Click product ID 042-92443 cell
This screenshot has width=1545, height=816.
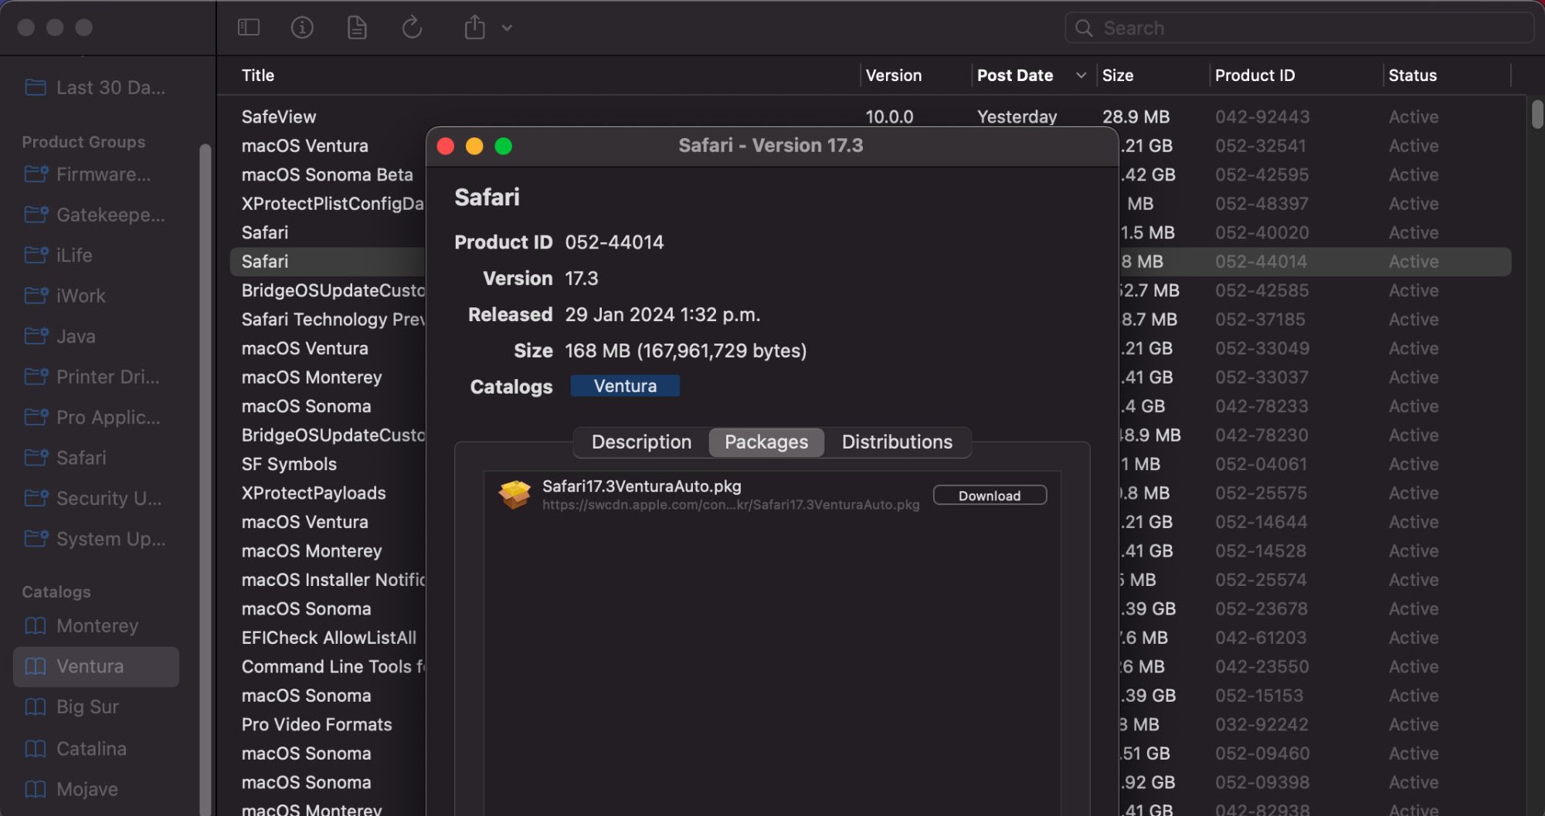tap(1262, 117)
